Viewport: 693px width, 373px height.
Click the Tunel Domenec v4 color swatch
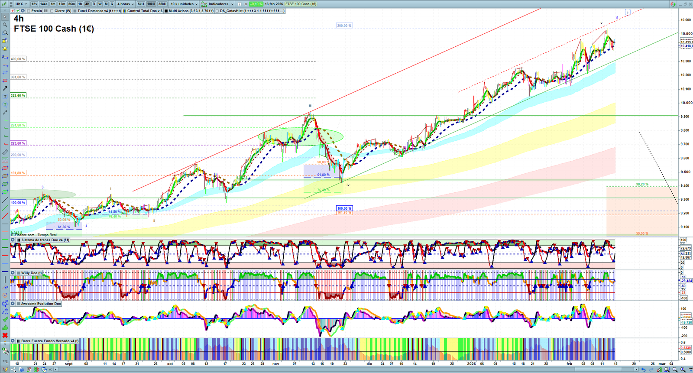point(75,11)
